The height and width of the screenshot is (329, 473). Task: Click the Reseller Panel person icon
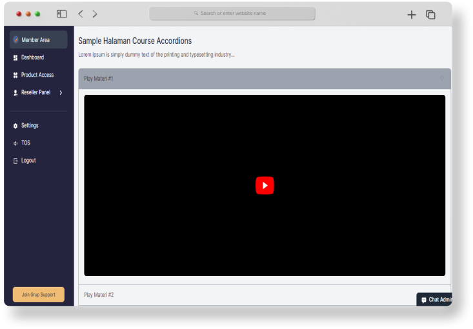[x=15, y=93]
